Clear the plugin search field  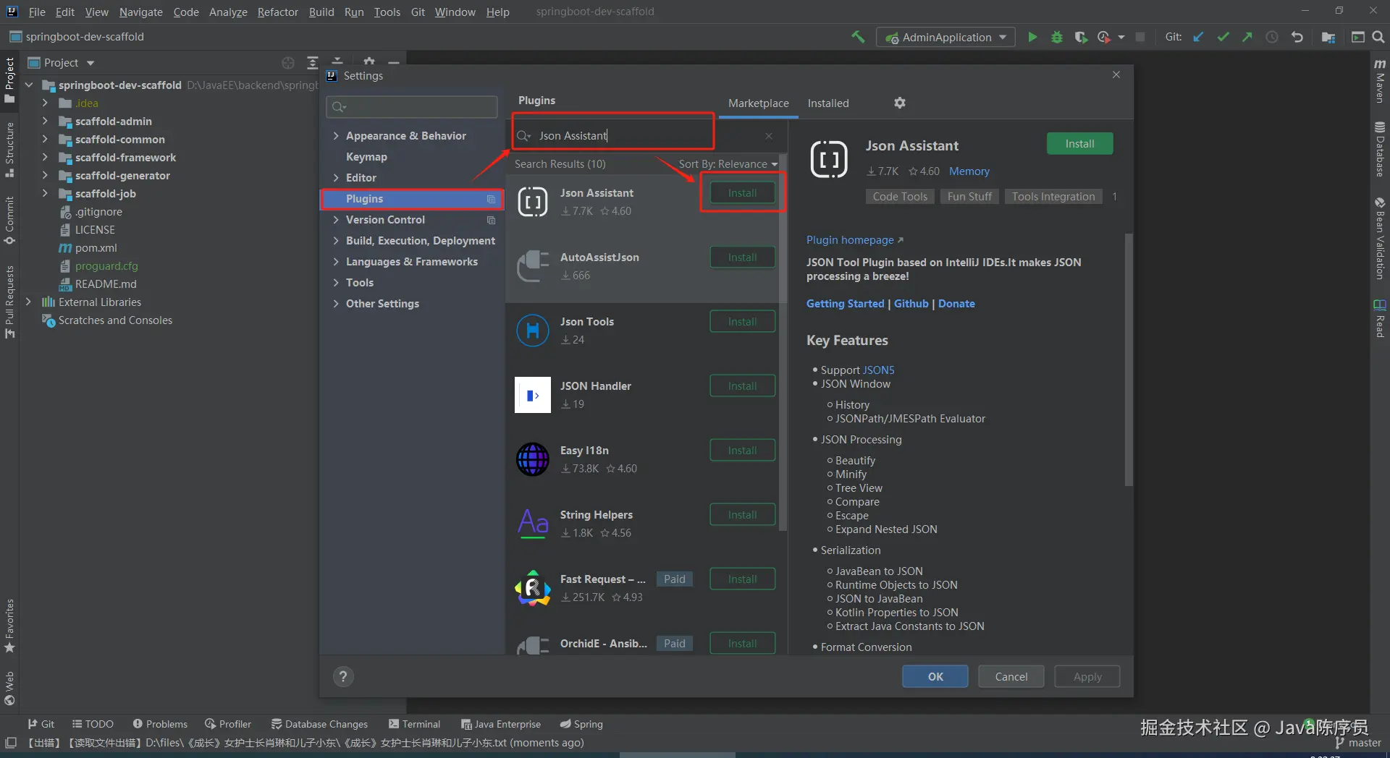(769, 136)
